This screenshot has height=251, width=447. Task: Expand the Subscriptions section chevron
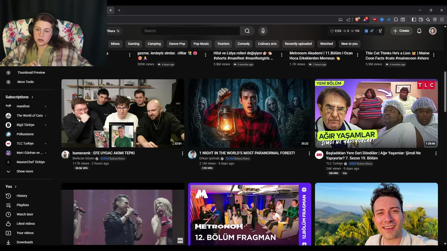coord(32,97)
